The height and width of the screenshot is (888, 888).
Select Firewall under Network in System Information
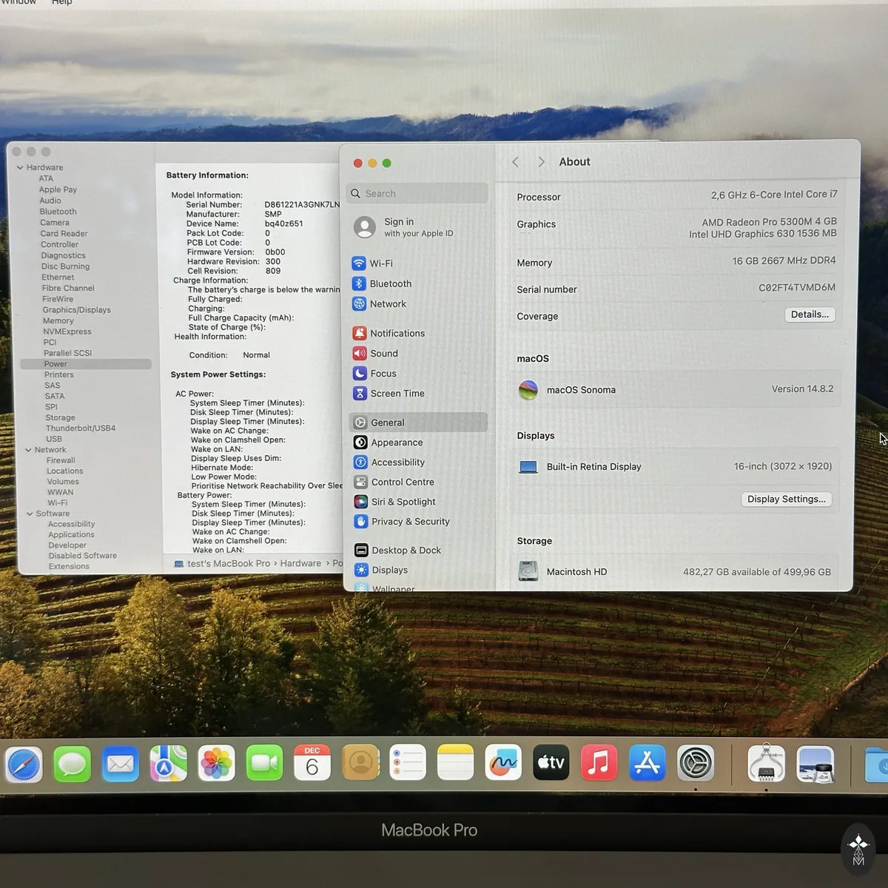pos(61,460)
